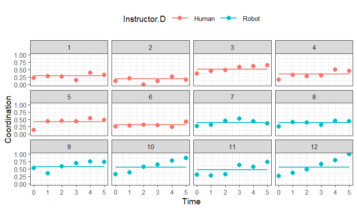This screenshot has width=357, height=210.
Task: Click panel header number 5
Action: [x=69, y=97]
